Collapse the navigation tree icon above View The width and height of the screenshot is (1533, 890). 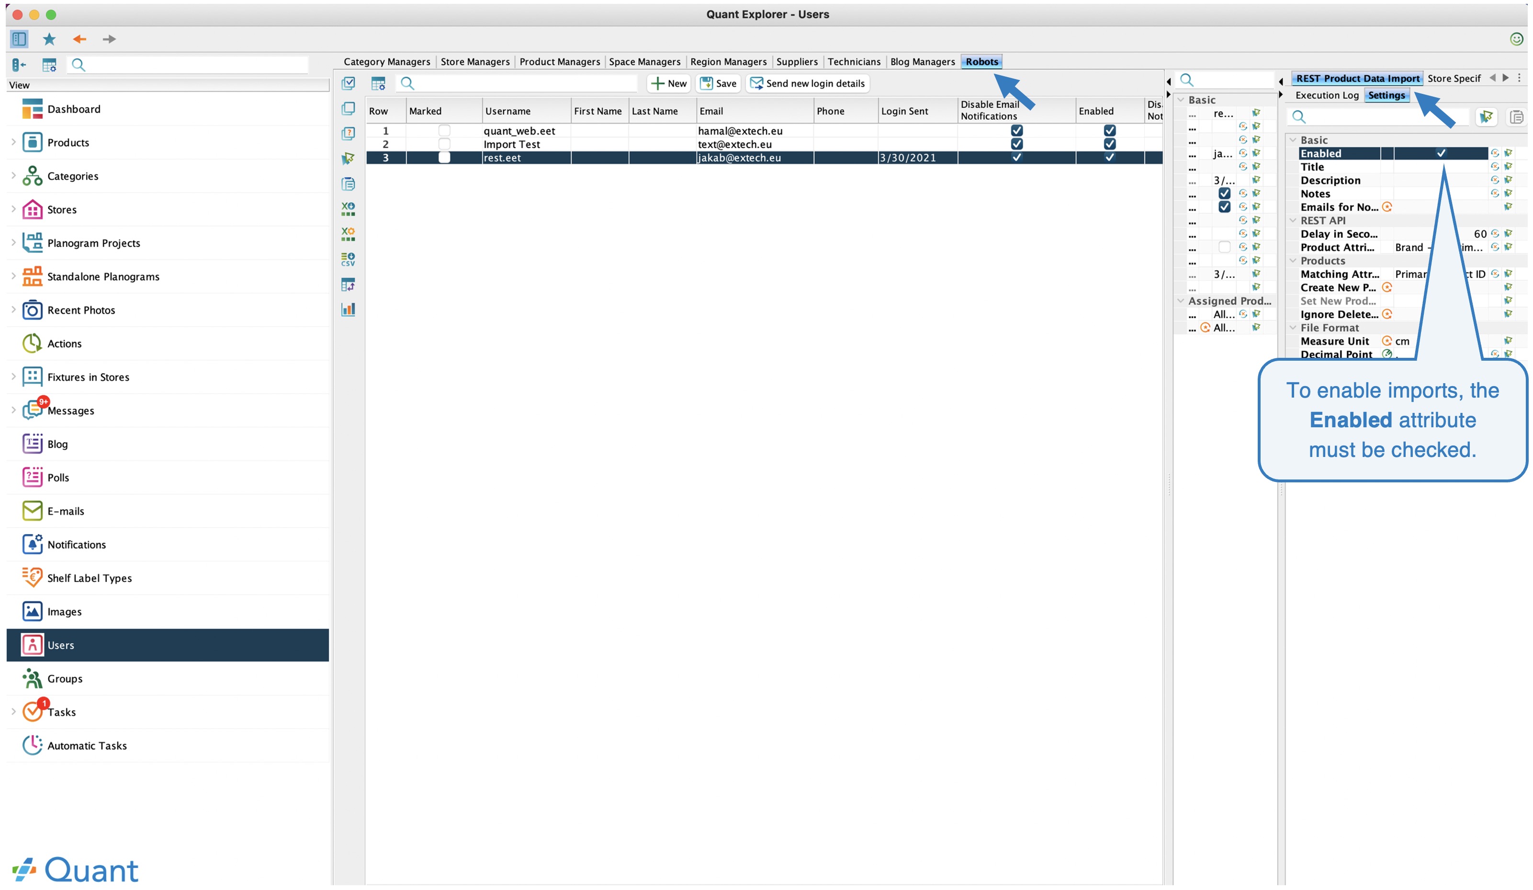point(19,65)
